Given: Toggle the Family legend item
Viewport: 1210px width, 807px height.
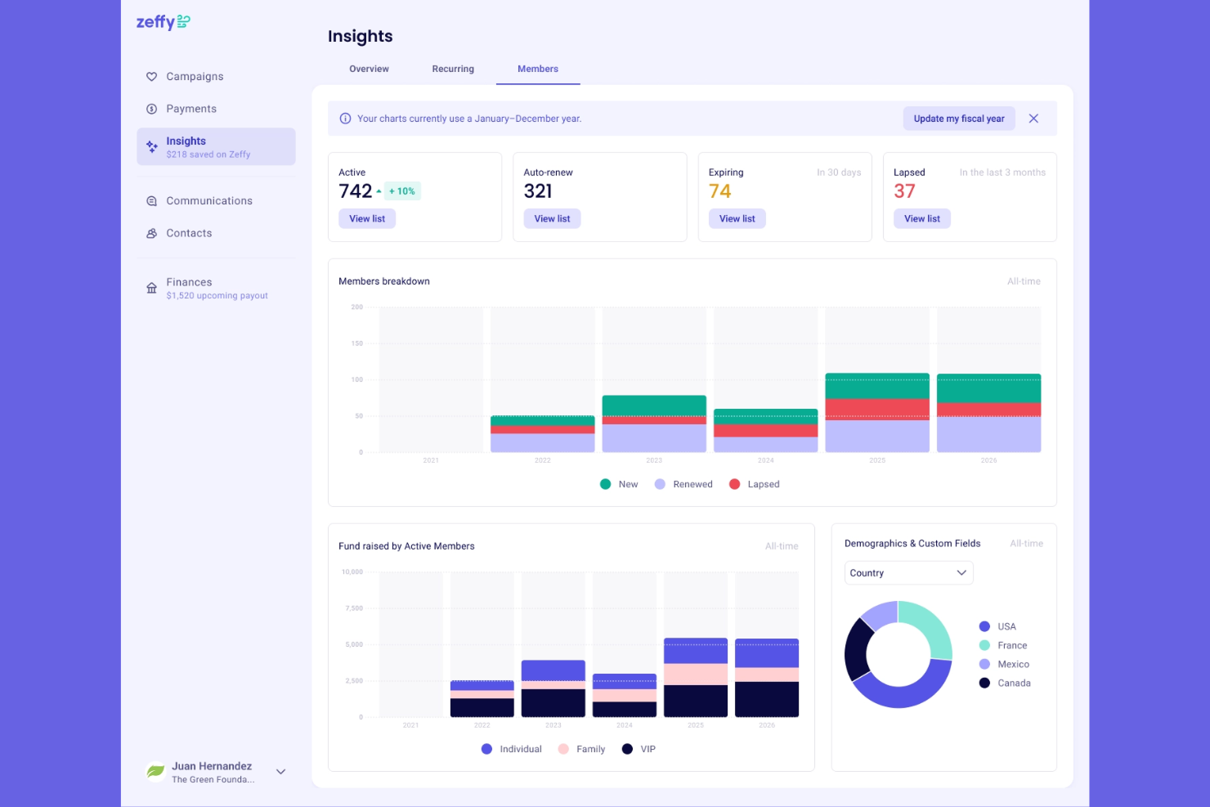Looking at the screenshot, I should tap(581, 749).
